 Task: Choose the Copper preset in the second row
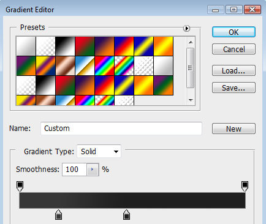65,66
